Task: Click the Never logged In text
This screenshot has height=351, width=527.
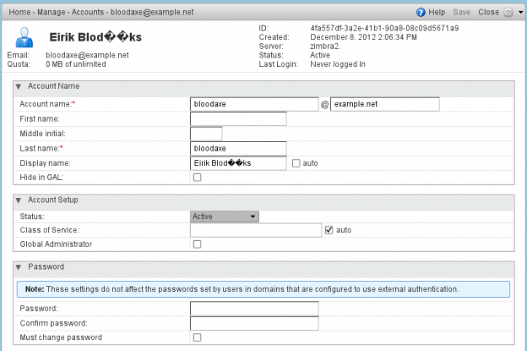Action: (338, 64)
